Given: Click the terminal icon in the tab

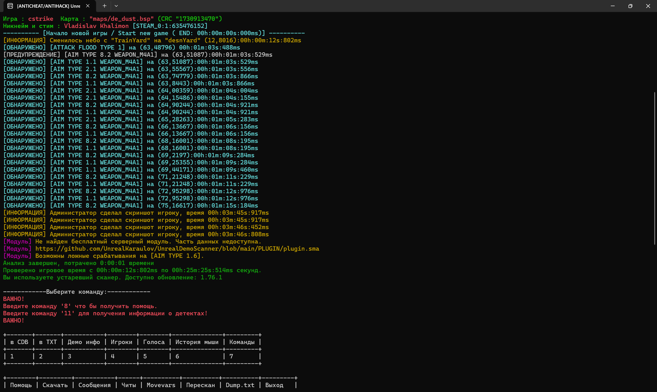Looking at the screenshot, I should click(10, 6).
